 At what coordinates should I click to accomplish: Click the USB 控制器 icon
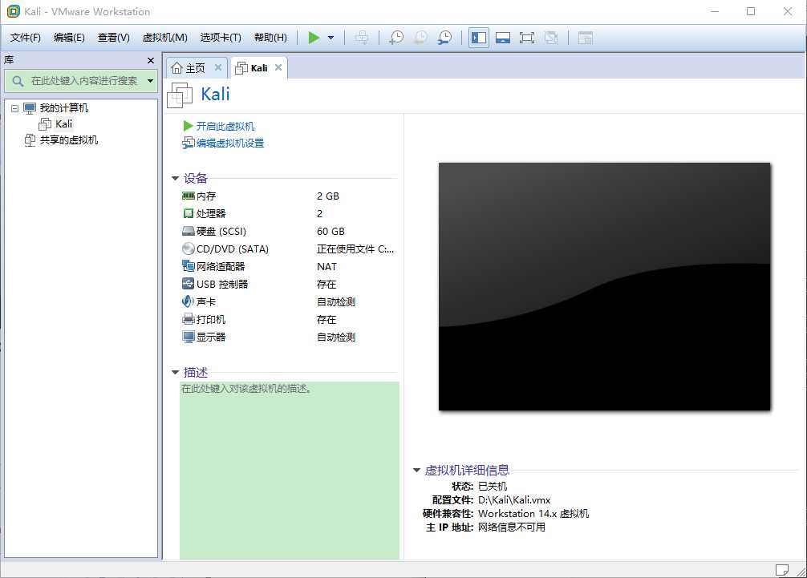(189, 284)
